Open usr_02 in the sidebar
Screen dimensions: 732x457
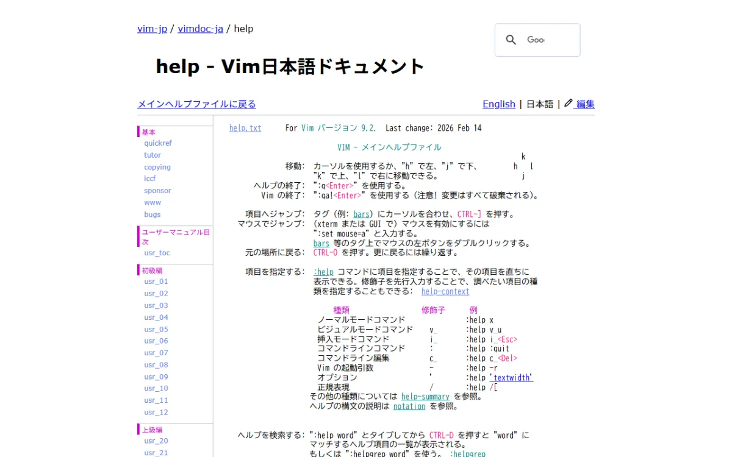(156, 294)
